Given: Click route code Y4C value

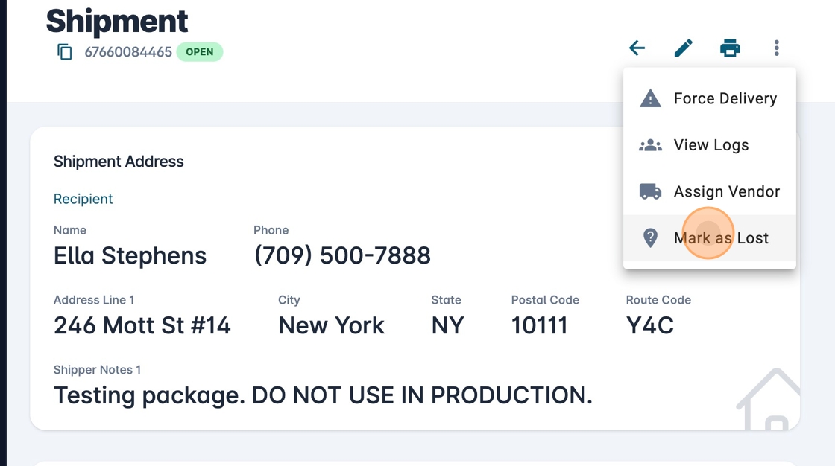Looking at the screenshot, I should coord(650,325).
